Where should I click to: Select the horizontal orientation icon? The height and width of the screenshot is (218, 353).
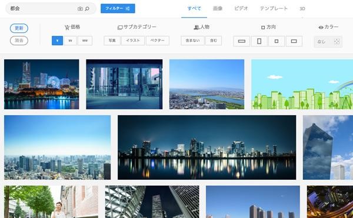point(294,41)
